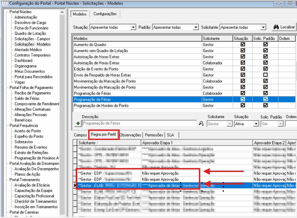Click the binoculars icon on Localizar
Screen dimensions: 297x218
[276, 27]
